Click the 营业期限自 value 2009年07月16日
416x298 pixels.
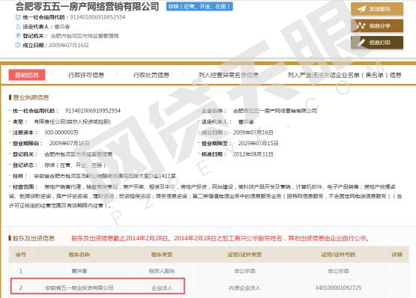click(69, 143)
